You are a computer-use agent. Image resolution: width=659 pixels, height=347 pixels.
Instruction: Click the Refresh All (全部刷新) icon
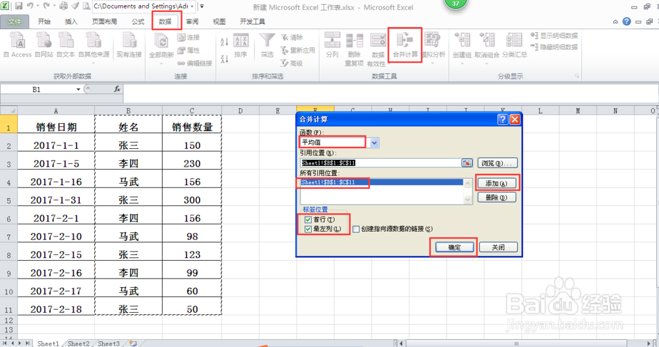(161, 42)
